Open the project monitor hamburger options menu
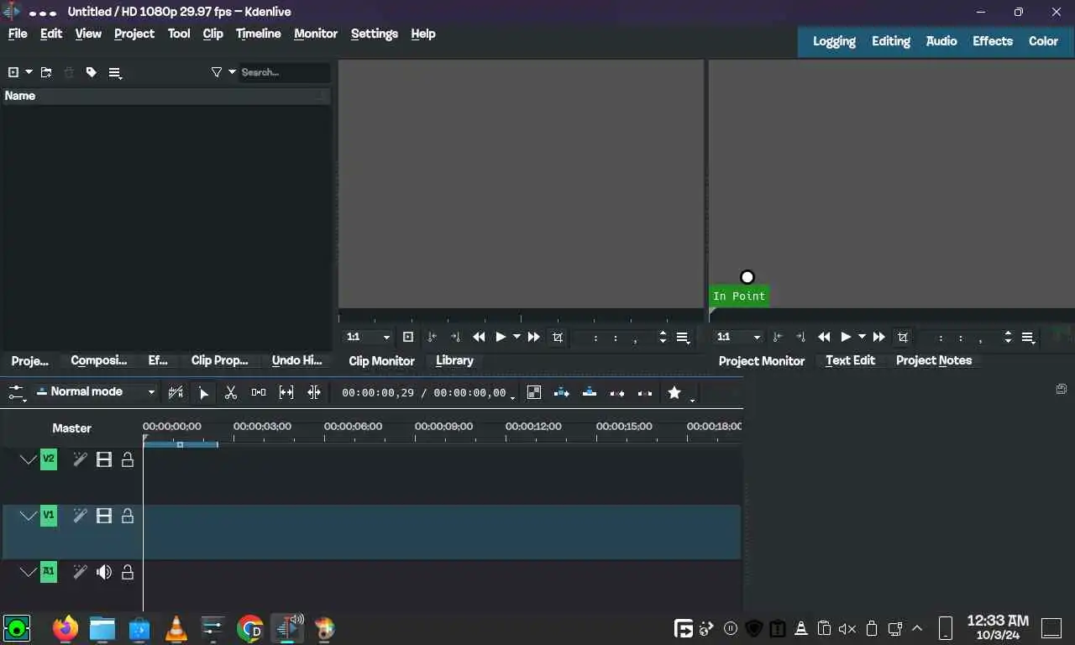This screenshot has width=1075, height=645. coord(1029,338)
